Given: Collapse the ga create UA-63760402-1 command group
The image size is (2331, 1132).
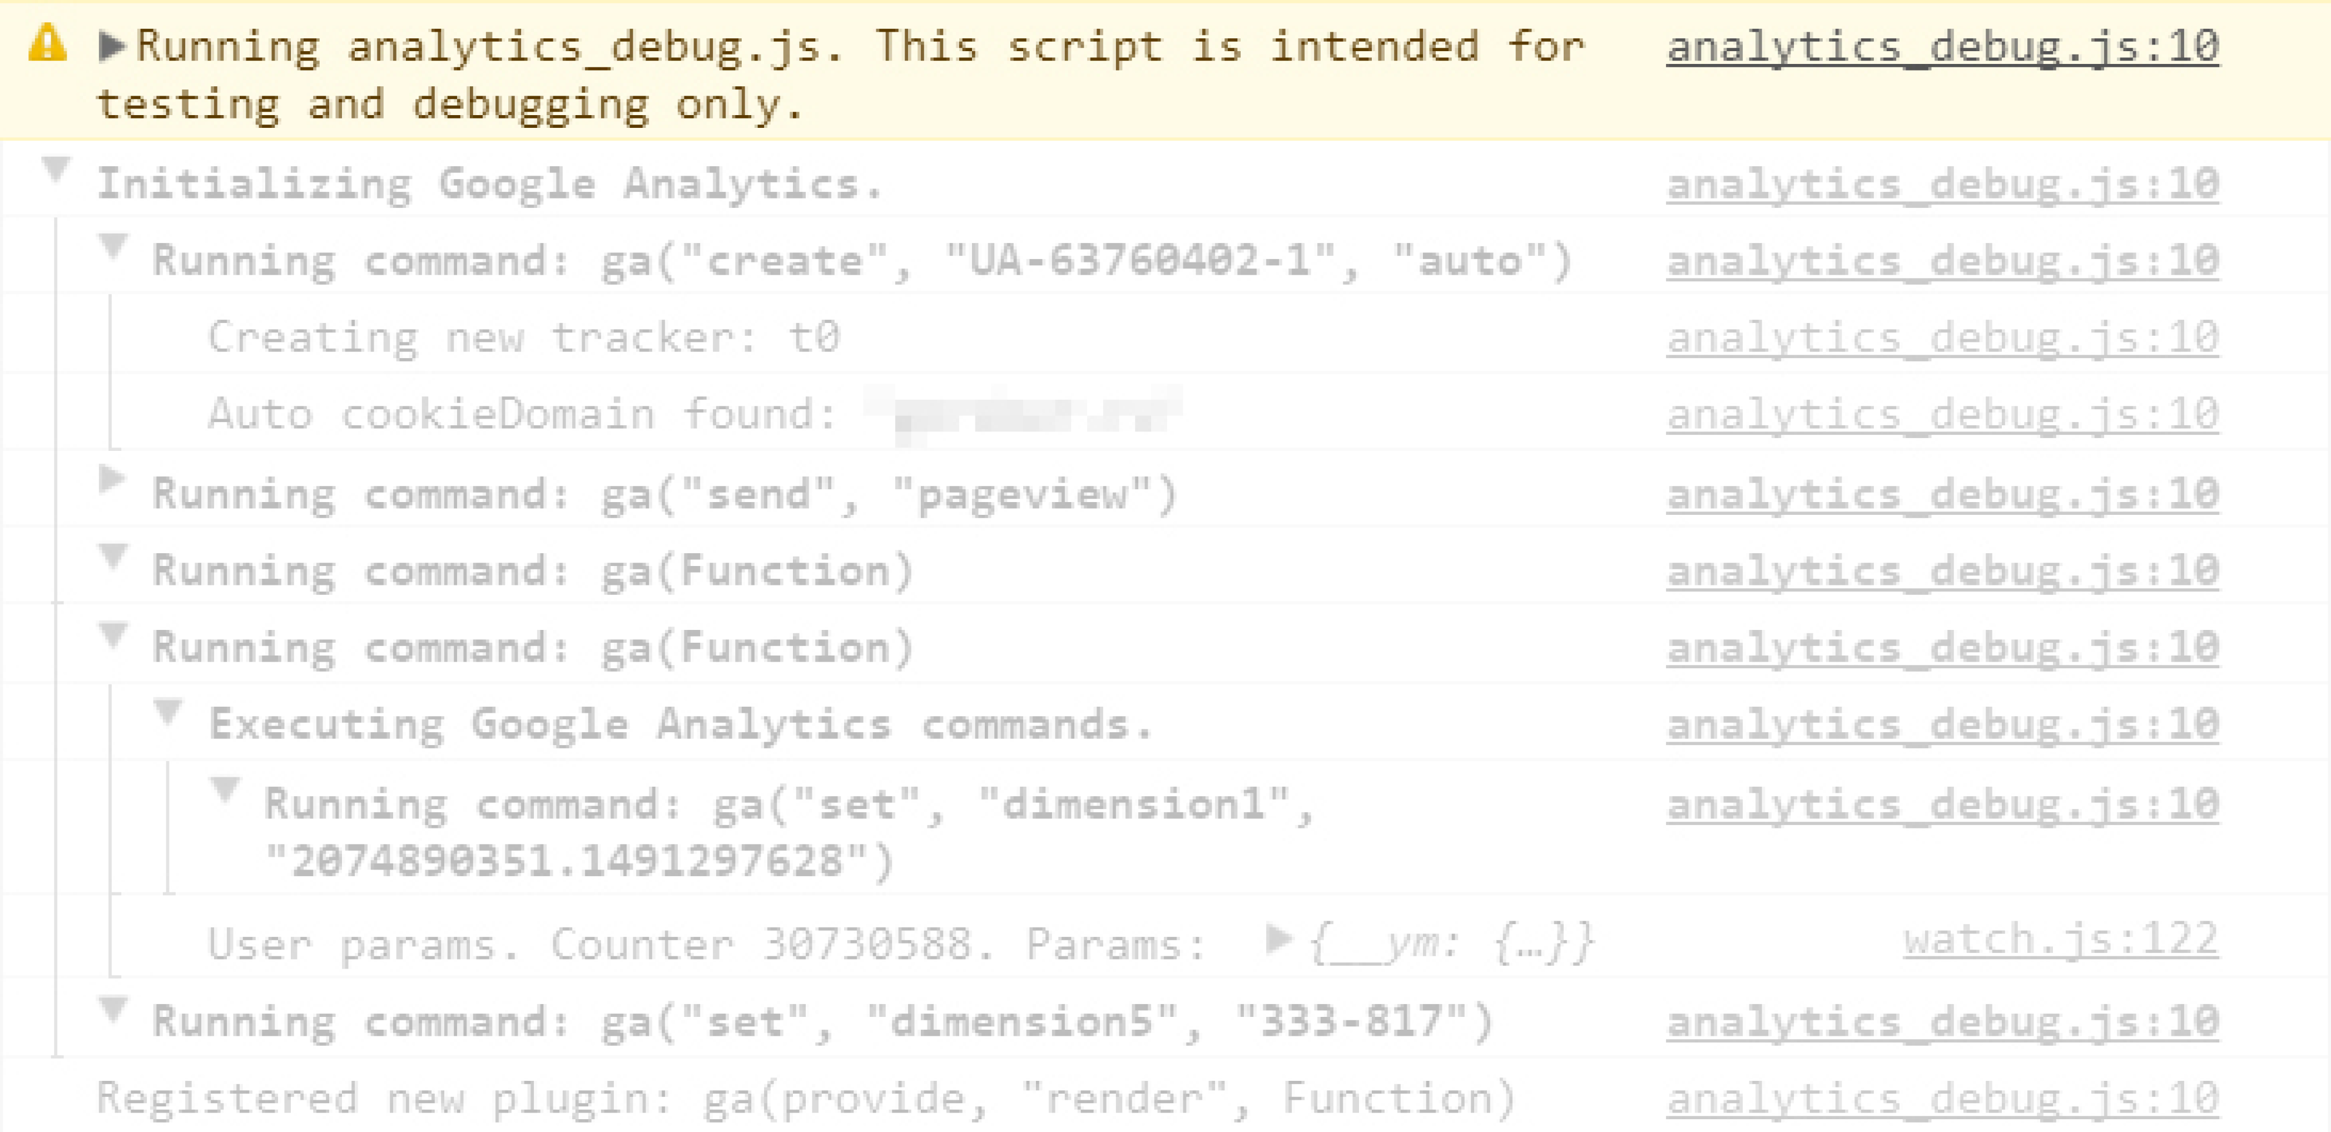Looking at the screenshot, I should point(112,246).
